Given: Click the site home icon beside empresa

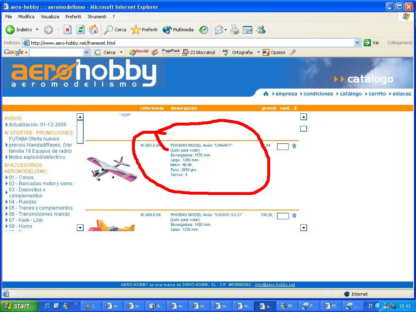Looking at the screenshot, I should [266, 94].
